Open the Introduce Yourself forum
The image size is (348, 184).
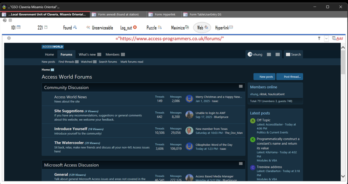[71, 129]
